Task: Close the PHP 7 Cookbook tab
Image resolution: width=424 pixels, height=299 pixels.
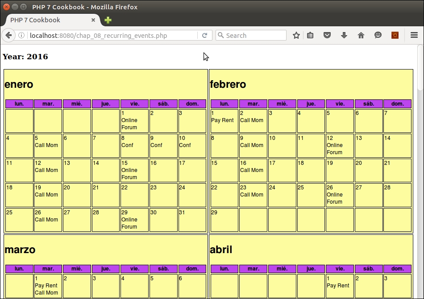Action: point(93,20)
